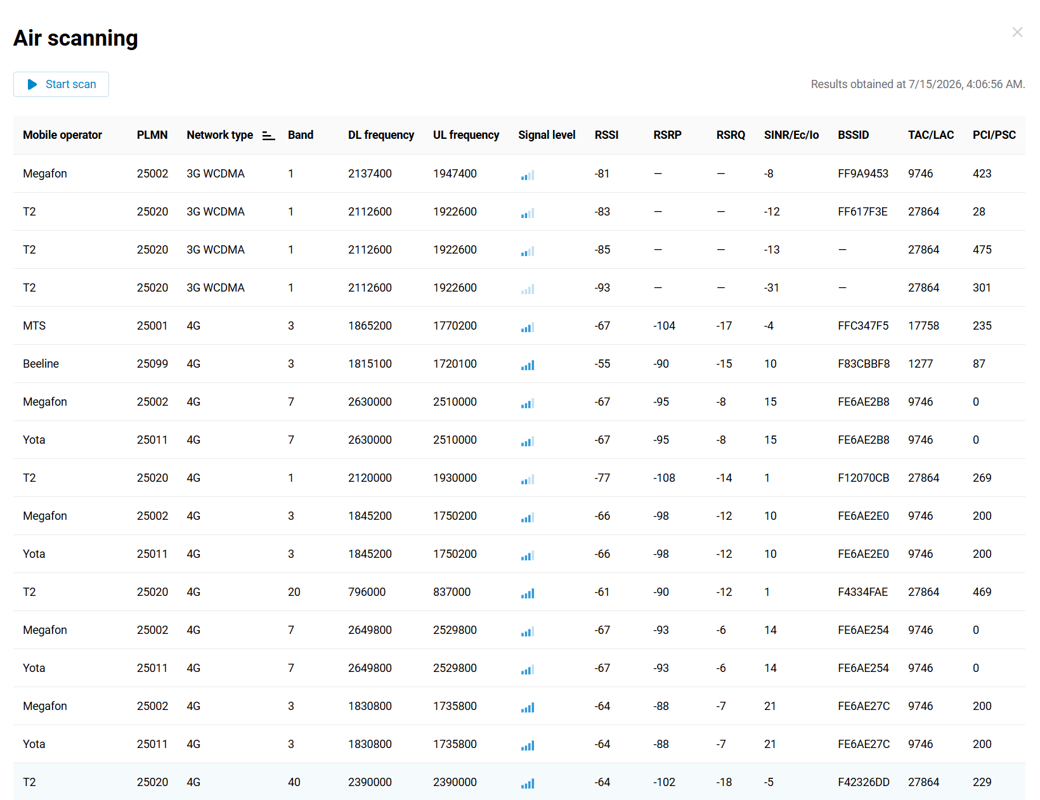Toggle the sort icon beside Network type
Image resolution: width=1040 pixels, height=800 pixels.
(x=269, y=136)
